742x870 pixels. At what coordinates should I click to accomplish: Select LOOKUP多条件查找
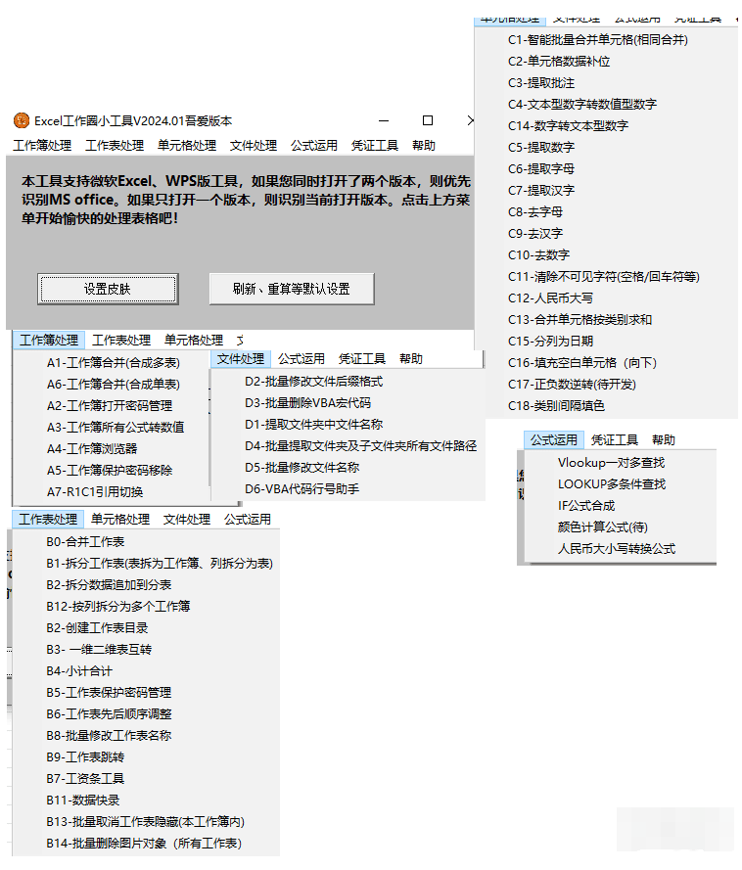click(x=612, y=484)
